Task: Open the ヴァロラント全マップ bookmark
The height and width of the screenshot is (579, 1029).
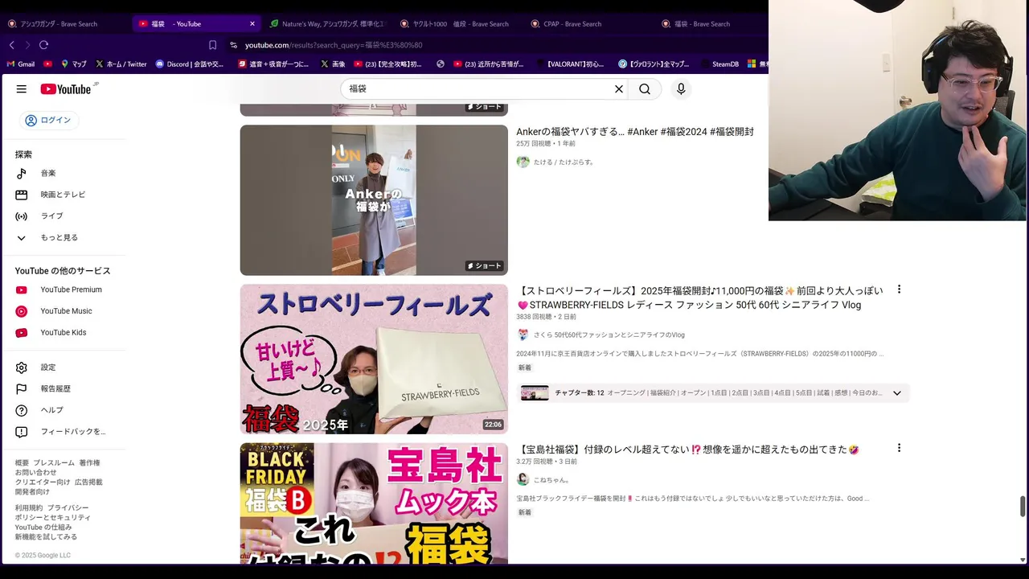Action: pyautogui.click(x=654, y=64)
